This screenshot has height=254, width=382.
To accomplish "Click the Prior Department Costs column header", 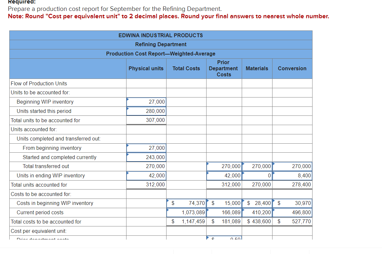I will click(x=224, y=69).
